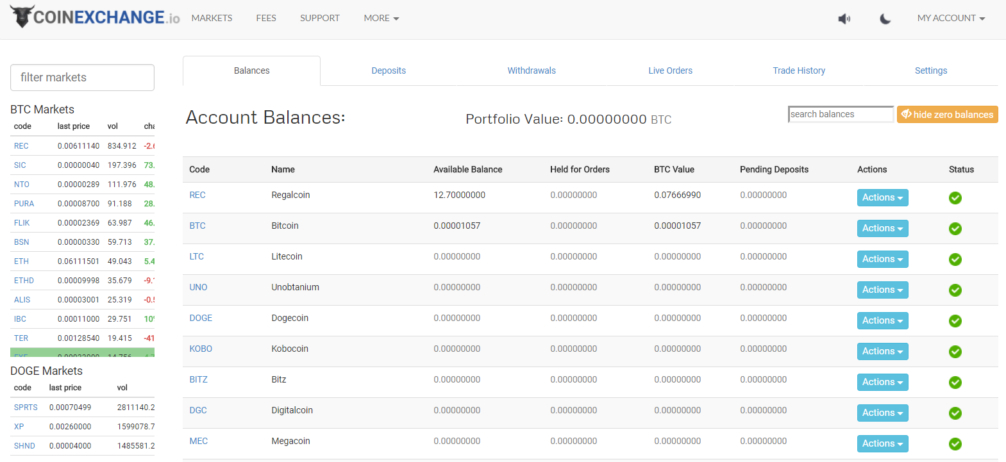Click the Unobtanium status checkmark
1006x462 pixels.
click(955, 290)
